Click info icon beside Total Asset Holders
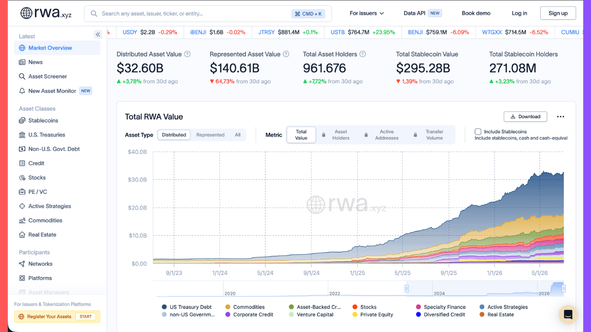 363,54
